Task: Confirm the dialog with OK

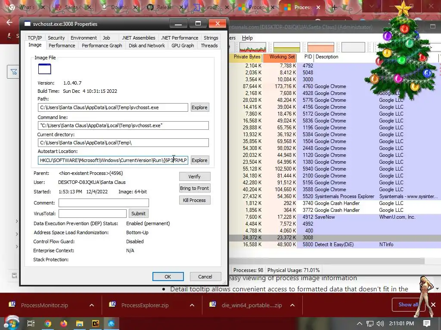Action: pos(168,276)
